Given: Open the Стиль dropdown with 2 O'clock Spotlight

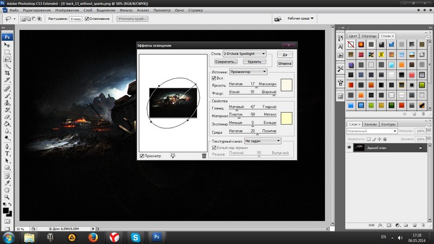Looking at the screenshot, I should point(245,54).
